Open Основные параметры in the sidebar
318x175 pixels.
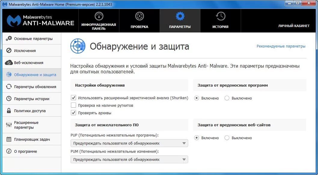pyautogui.click(x=32, y=38)
